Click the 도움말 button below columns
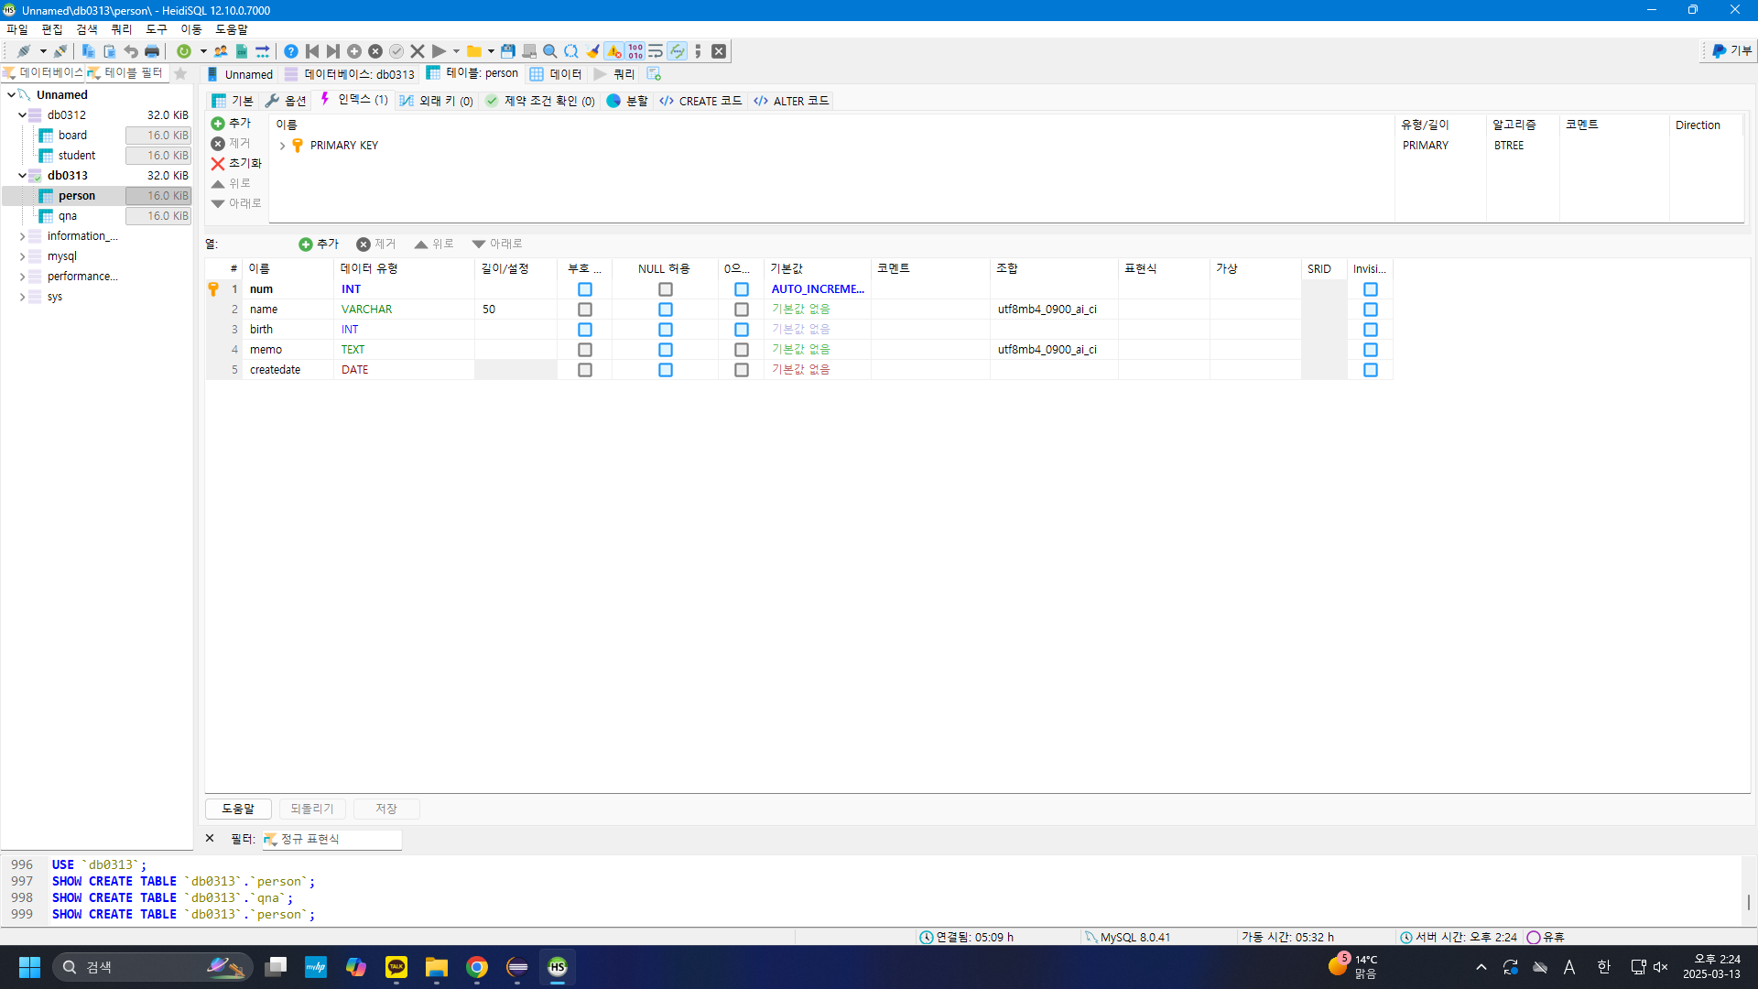The width and height of the screenshot is (1758, 989). [x=238, y=809]
